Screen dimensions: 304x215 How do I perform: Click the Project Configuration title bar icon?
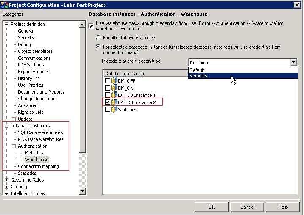[x=5, y=5]
